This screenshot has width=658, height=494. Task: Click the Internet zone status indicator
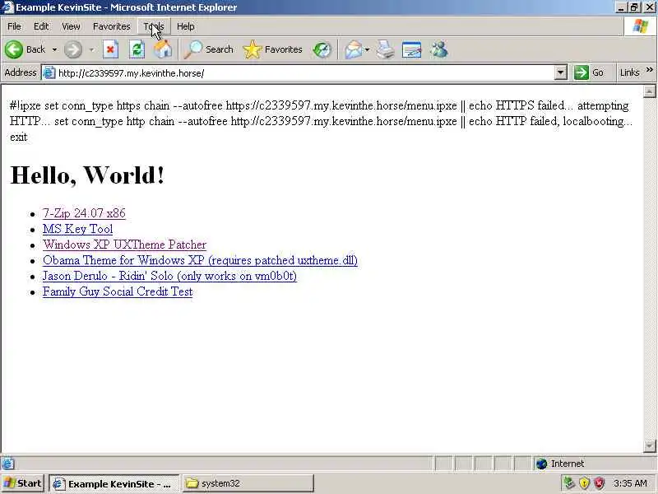point(562,464)
